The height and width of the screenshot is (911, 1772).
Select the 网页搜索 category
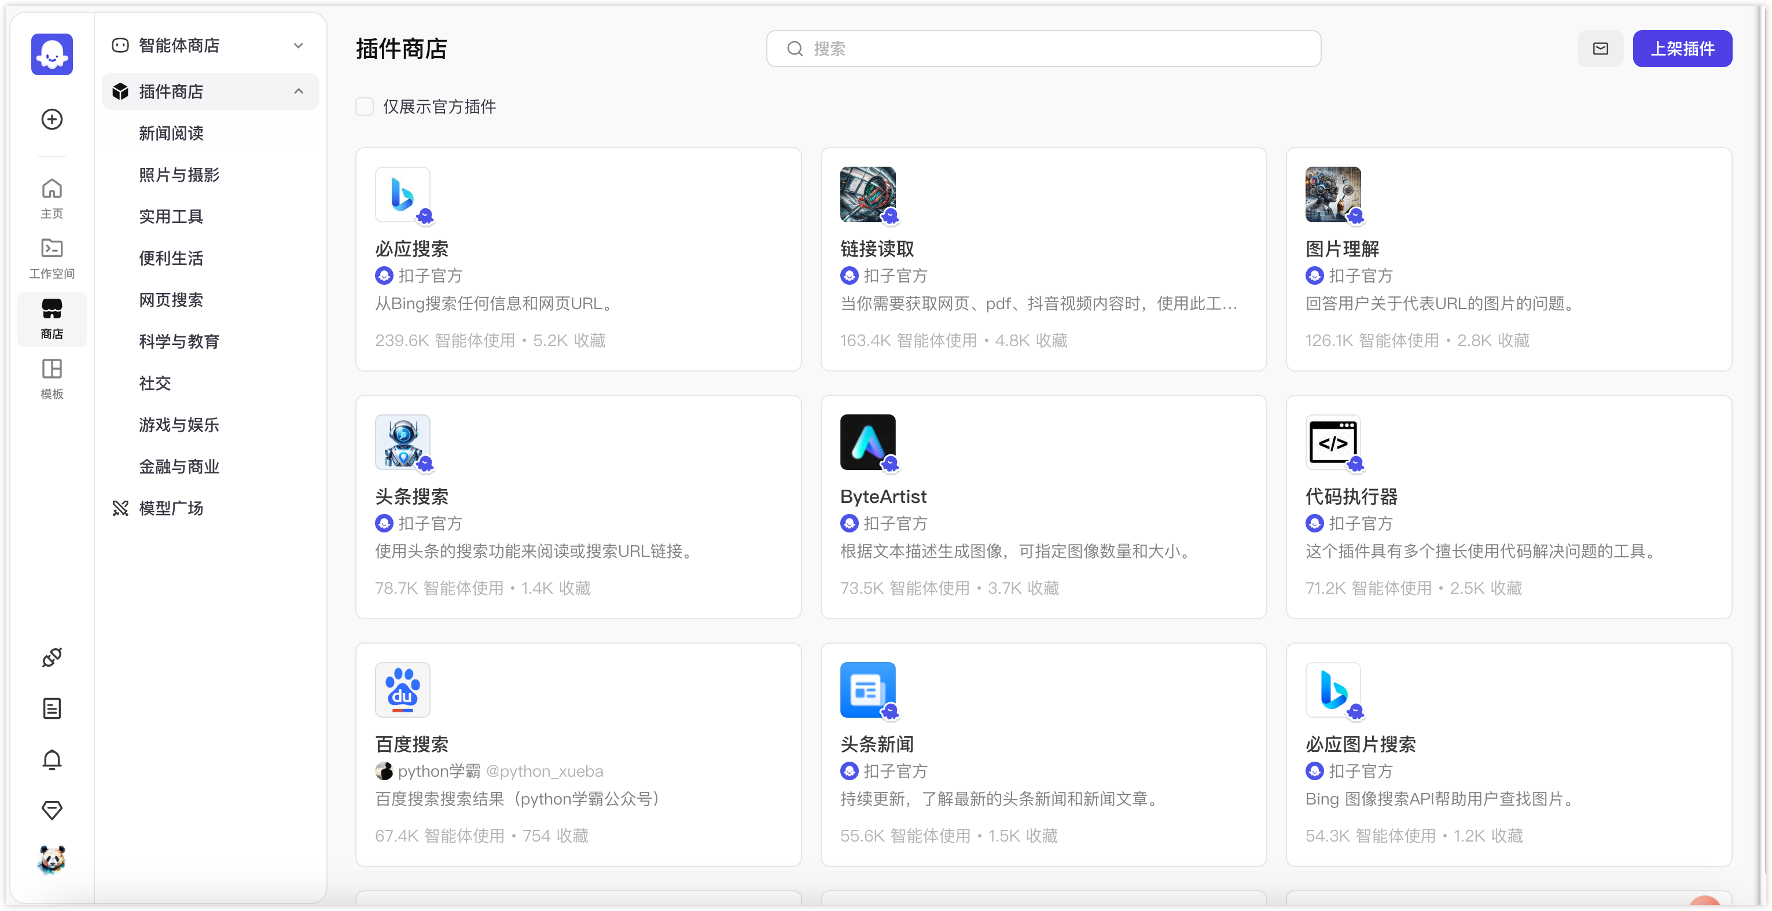coord(171,300)
